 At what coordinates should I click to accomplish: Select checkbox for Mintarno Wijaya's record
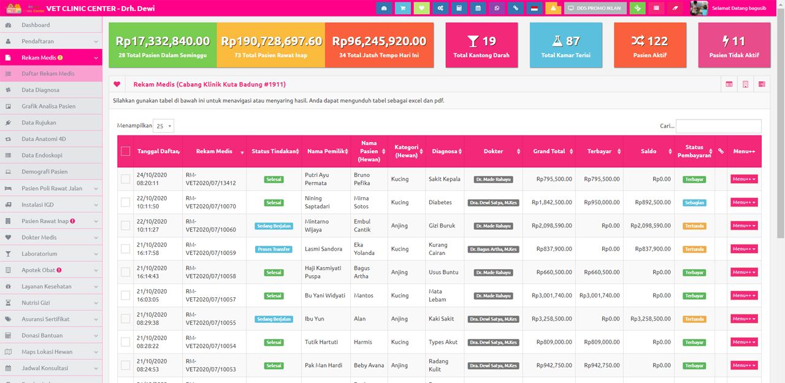[126, 226]
